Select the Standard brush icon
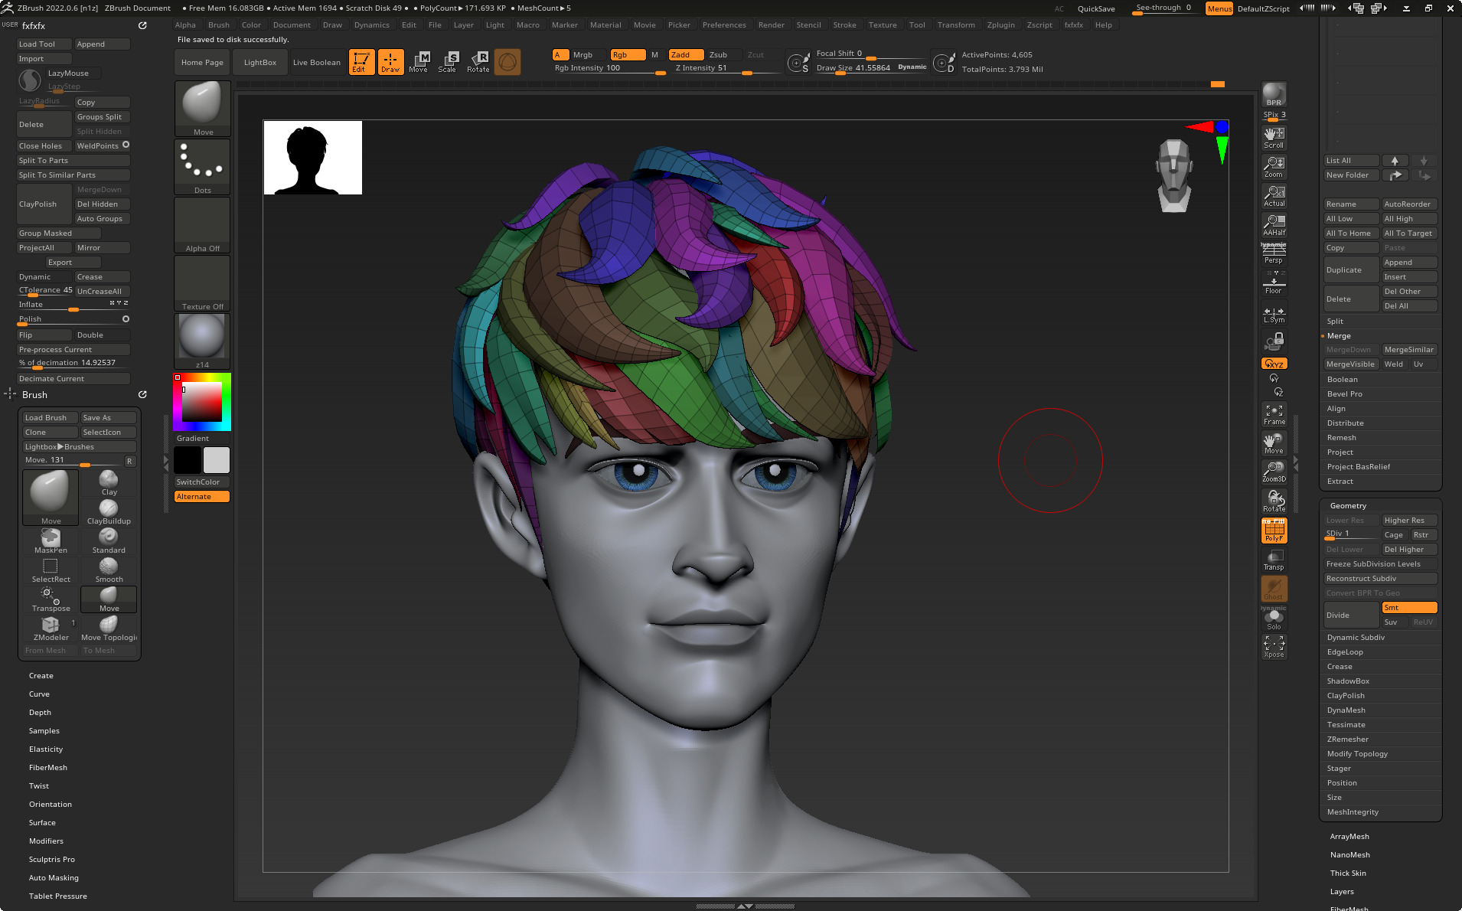 click(x=109, y=541)
